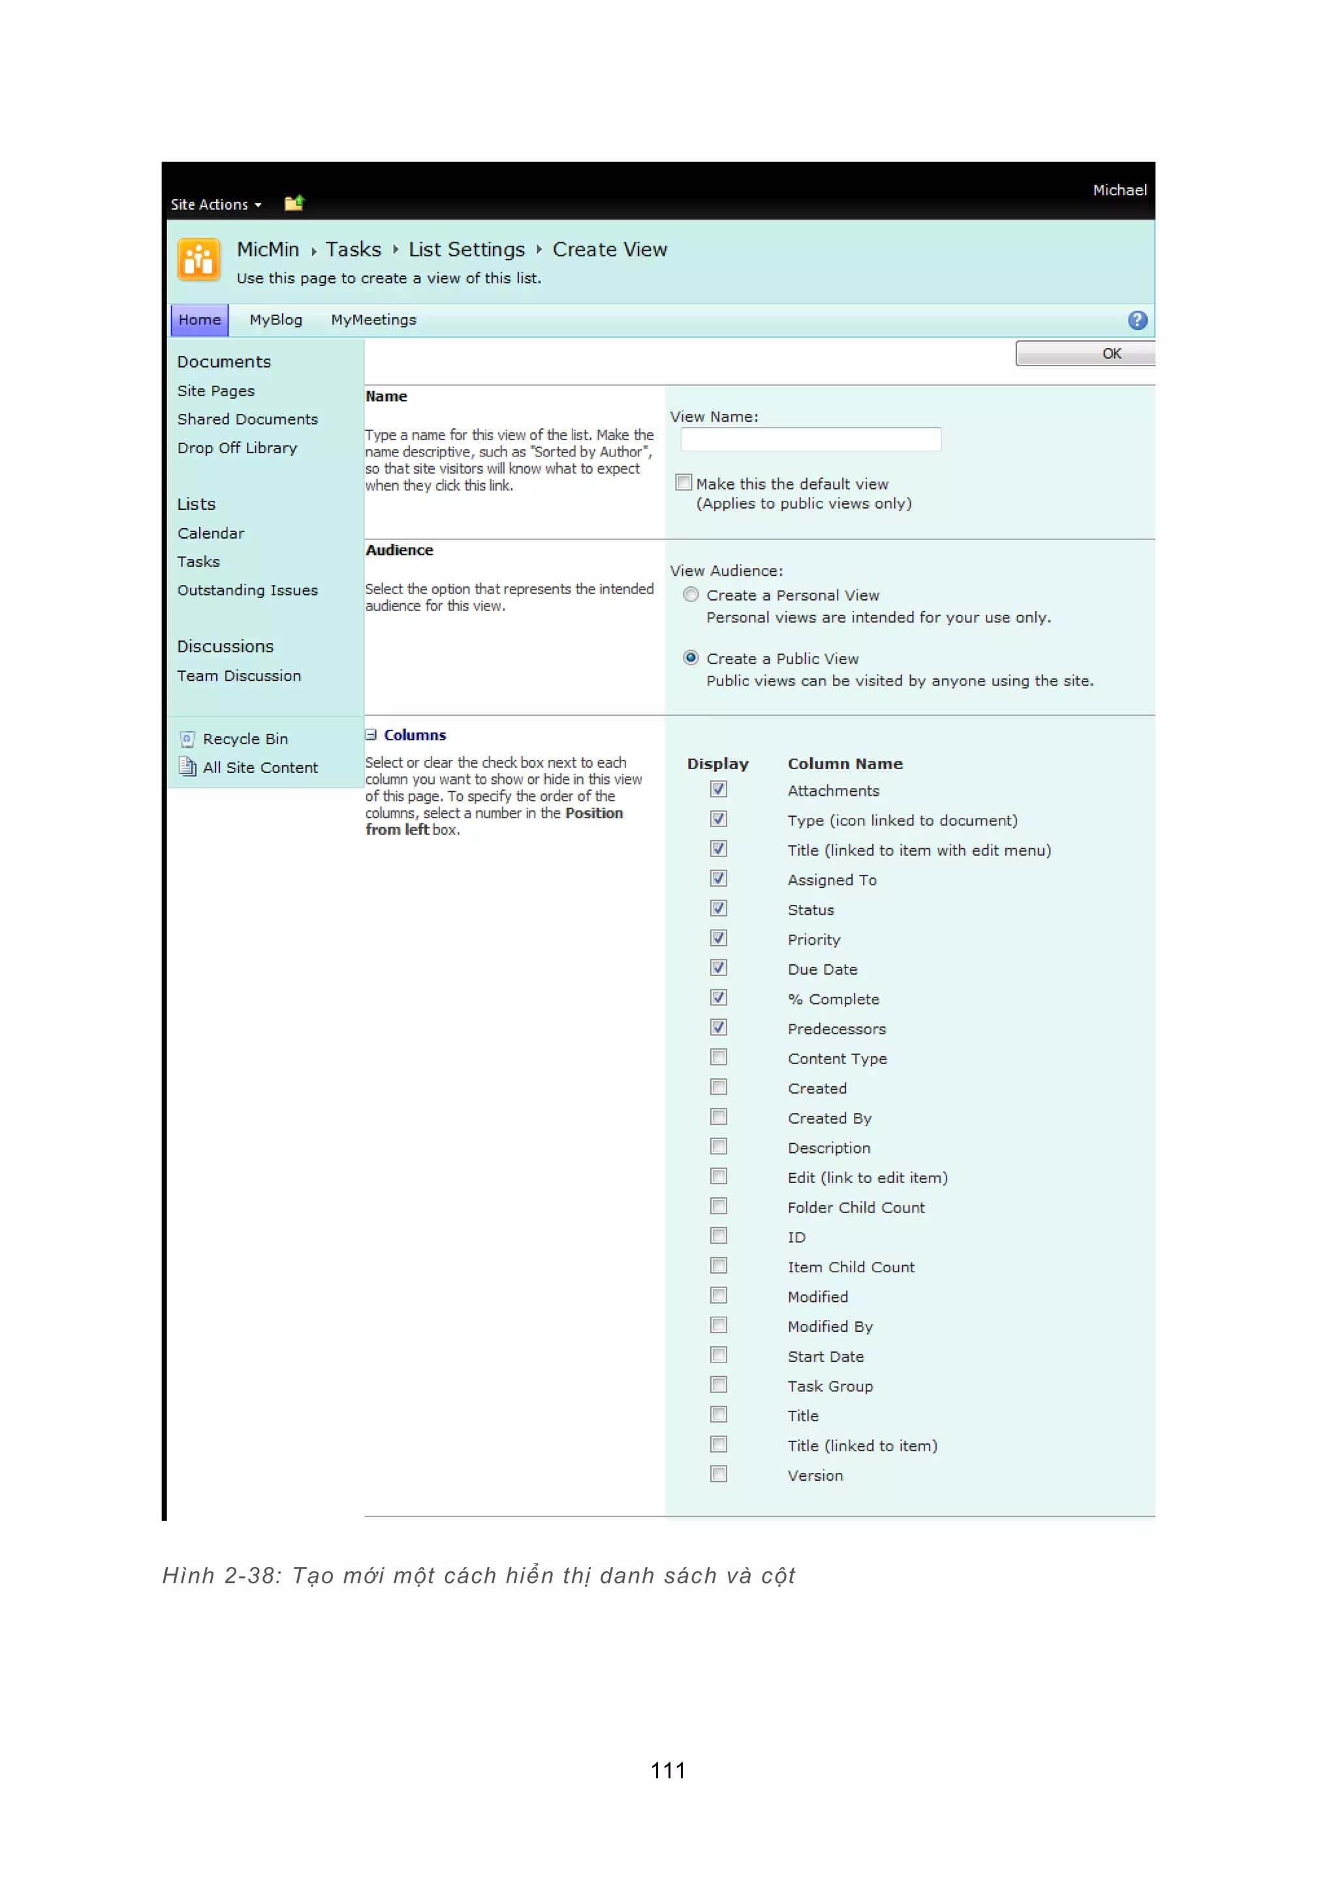Open the MyMeetings navigation tab
This screenshot has height=1890, width=1337.
point(373,319)
